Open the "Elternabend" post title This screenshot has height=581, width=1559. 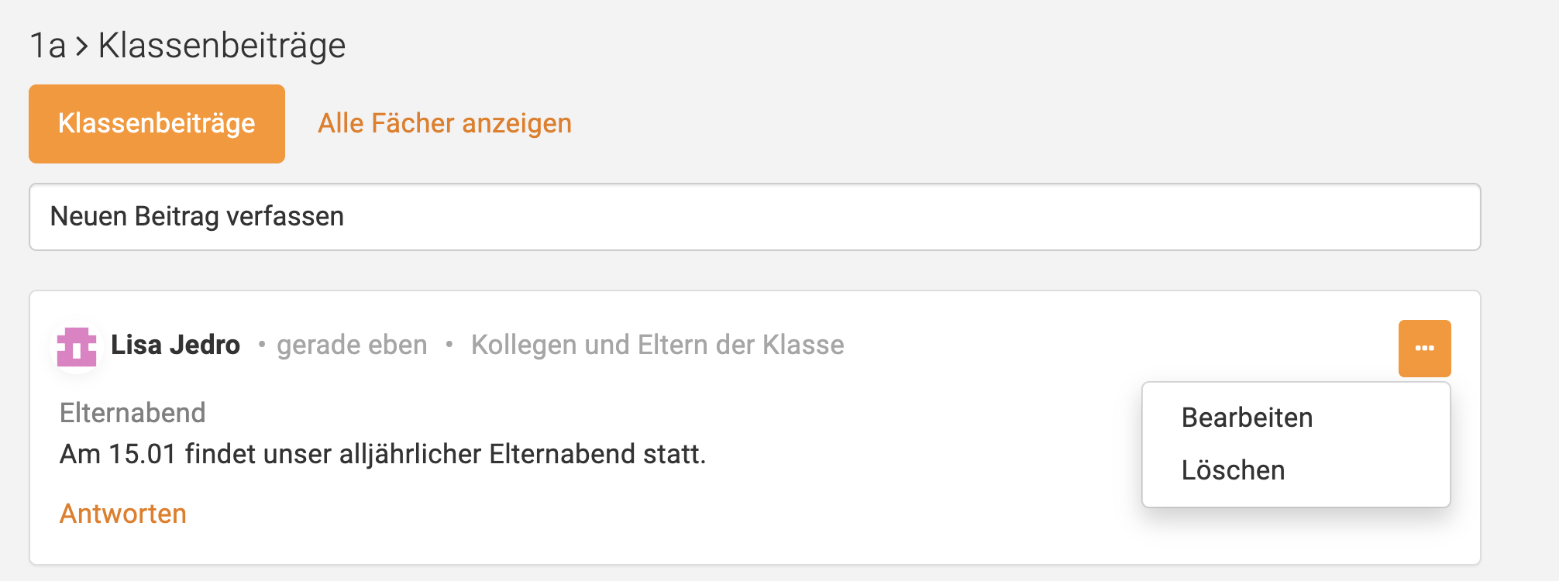[132, 412]
